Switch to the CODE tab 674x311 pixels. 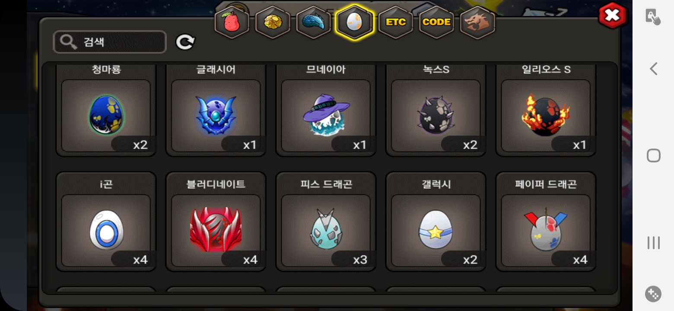click(436, 22)
